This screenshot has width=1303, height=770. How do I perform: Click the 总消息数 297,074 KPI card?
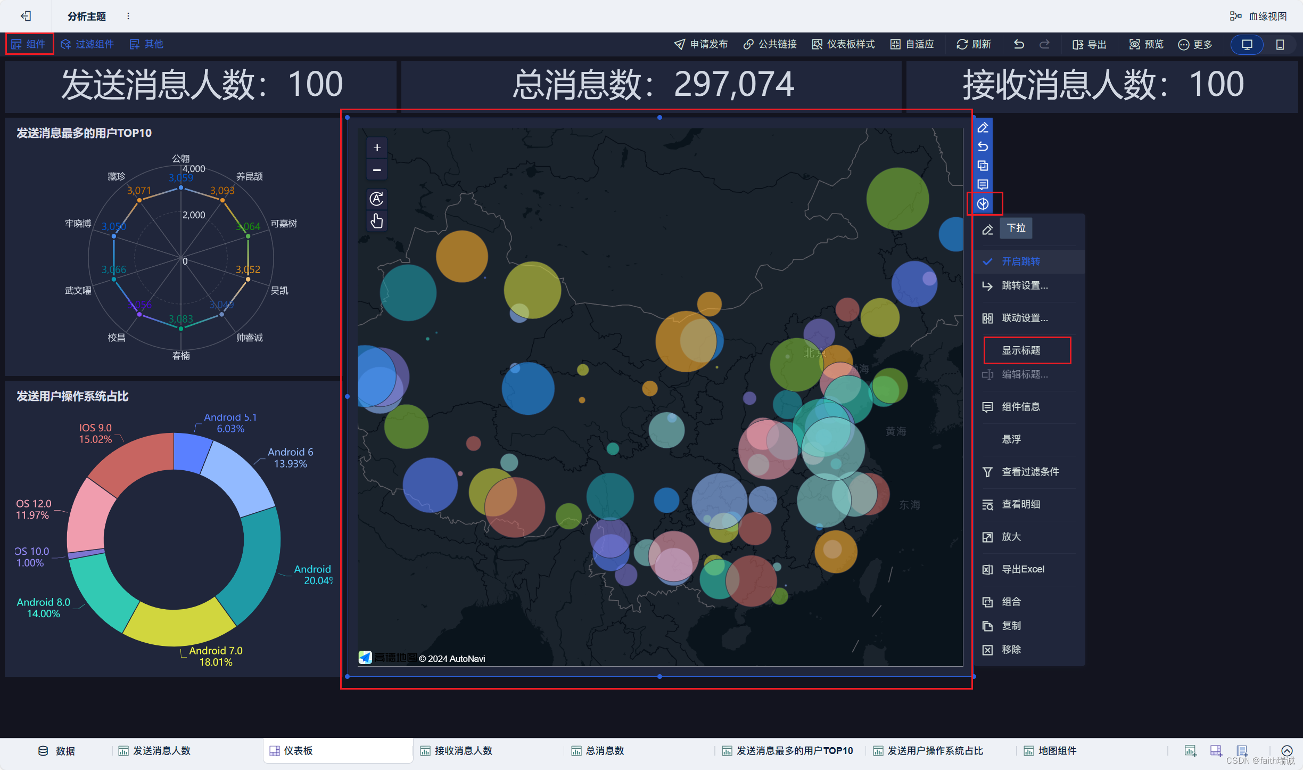click(651, 85)
